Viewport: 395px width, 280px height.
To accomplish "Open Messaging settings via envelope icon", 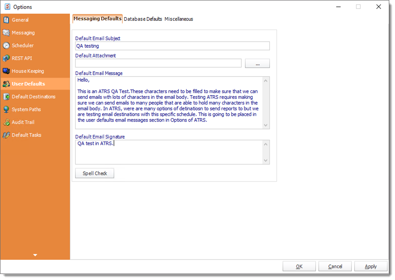I will [6, 33].
